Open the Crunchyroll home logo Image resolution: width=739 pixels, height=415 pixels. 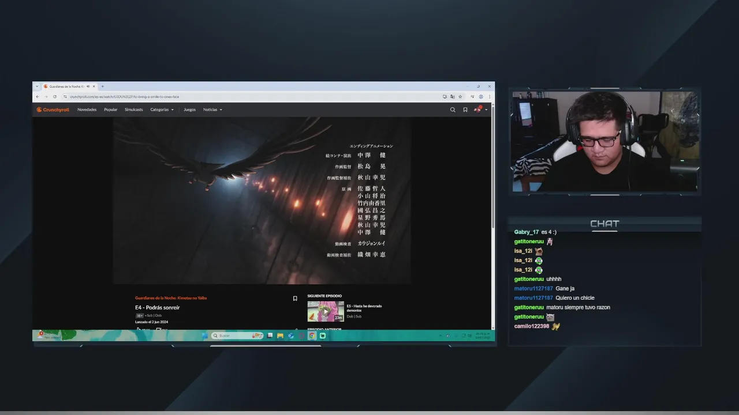[x=53, y=110]
